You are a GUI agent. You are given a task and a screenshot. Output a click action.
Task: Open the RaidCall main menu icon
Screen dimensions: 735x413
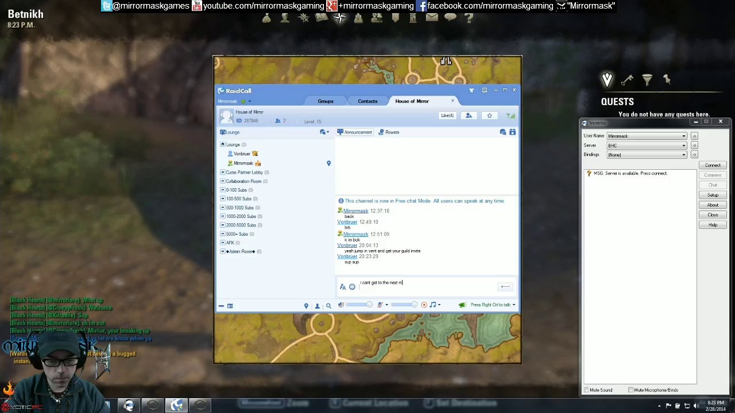(485, 90)
